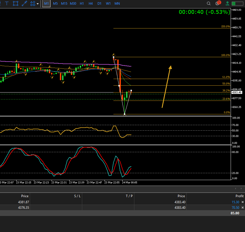The height and width of the screenshot is (232, 245).
Task: Close the position with 70.50 profit
Action: 243,208
